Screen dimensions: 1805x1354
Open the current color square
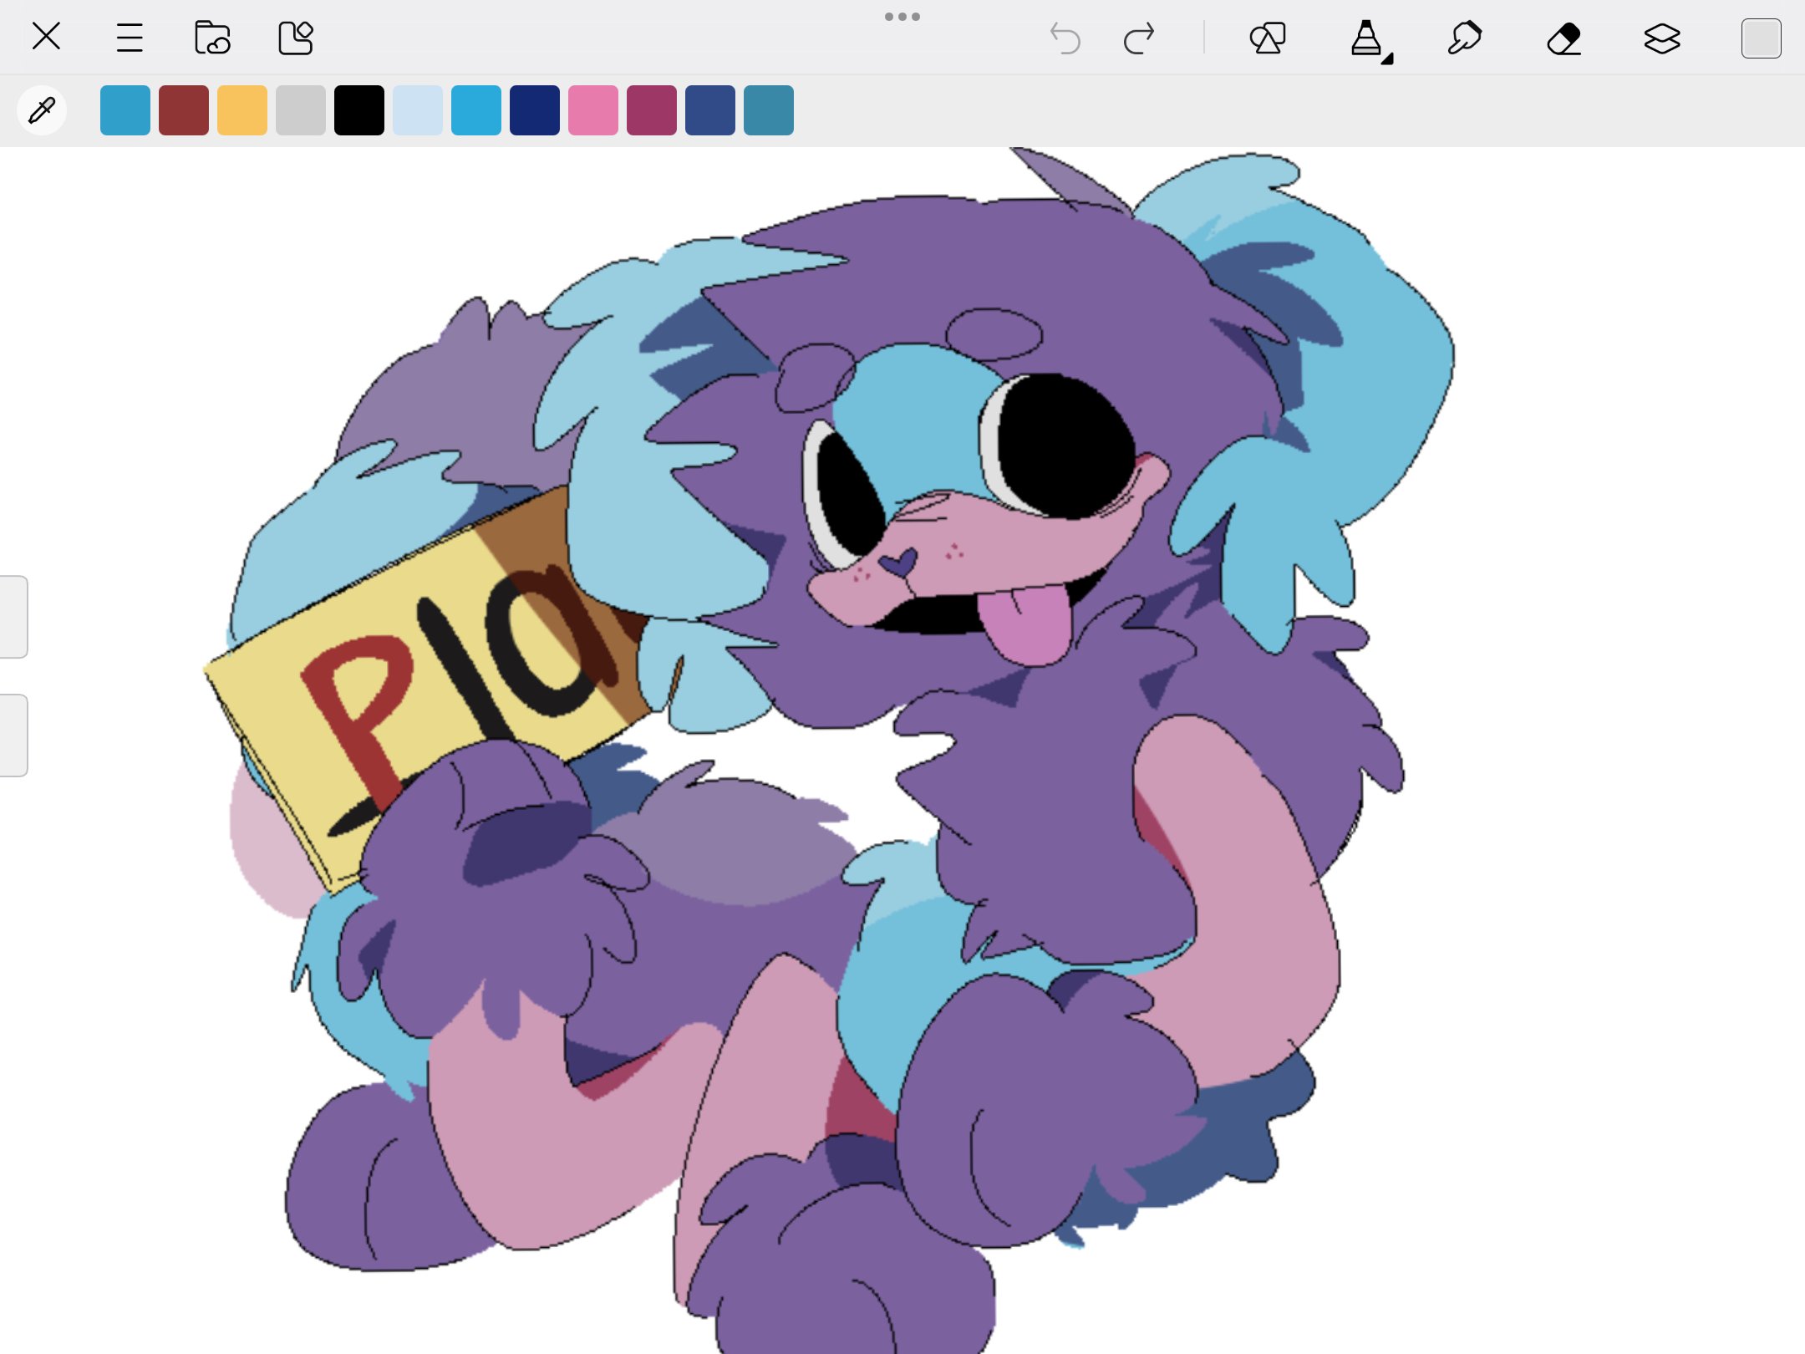click(1761, 38)
